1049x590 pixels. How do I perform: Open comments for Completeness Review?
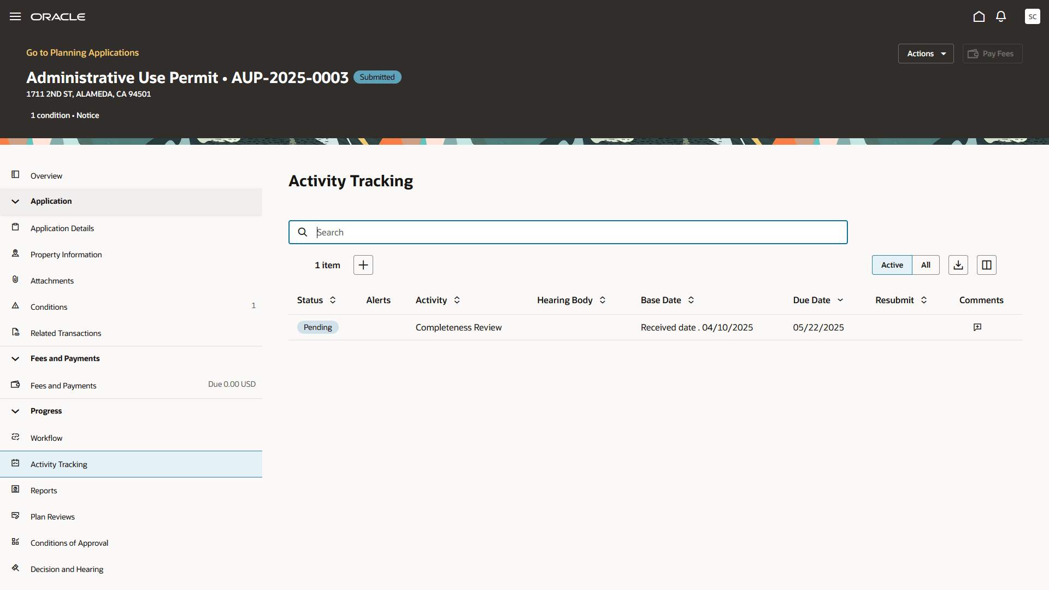[977, 327]
